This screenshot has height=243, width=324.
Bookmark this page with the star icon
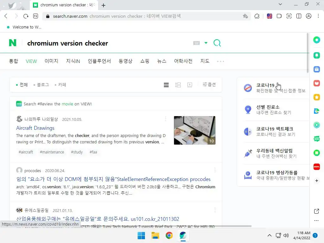[245, 16]
